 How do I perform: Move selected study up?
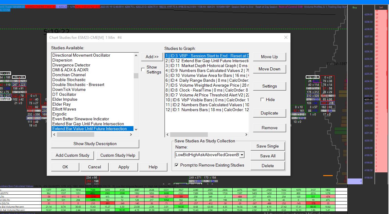coord(269,57)
